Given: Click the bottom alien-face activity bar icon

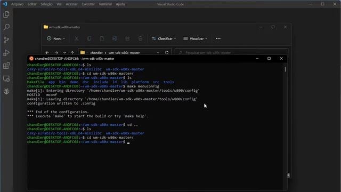Looking at the screenshot, I should tap(6, 91).
